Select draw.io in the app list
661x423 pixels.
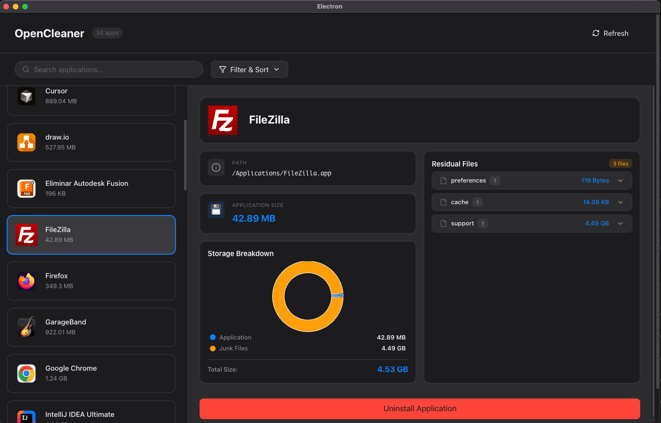click(91, 142)
